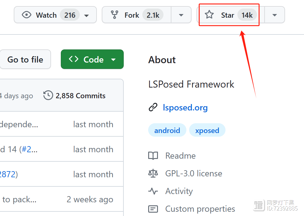The image size is (304, 216).
Task: Click the Fork branch icon
Action: 114,15
